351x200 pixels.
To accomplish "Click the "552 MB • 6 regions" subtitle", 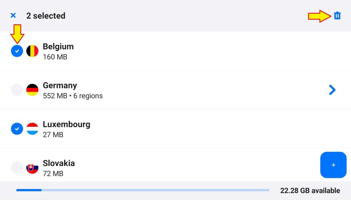I will click(x=73, y=96).
